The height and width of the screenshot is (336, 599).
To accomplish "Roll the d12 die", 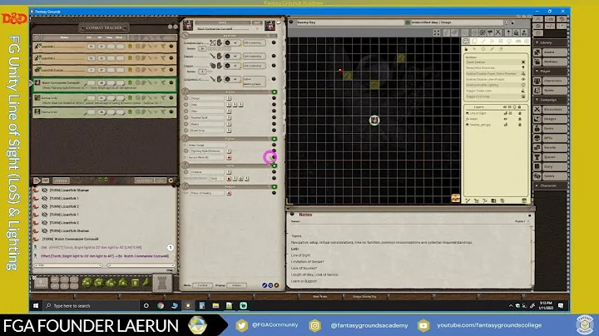I will pyautogui.click(x=99, y=283).
